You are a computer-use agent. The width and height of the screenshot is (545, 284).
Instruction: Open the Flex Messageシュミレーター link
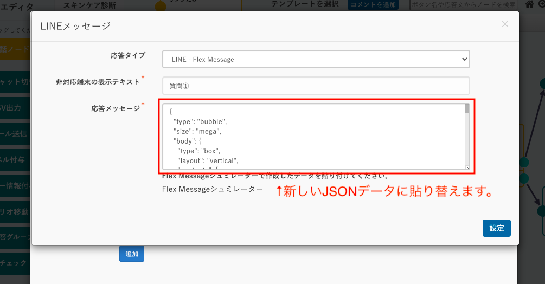click(x=212, y=189)
